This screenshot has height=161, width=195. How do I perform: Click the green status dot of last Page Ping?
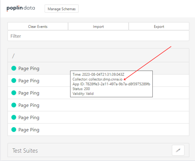[14, 130]
